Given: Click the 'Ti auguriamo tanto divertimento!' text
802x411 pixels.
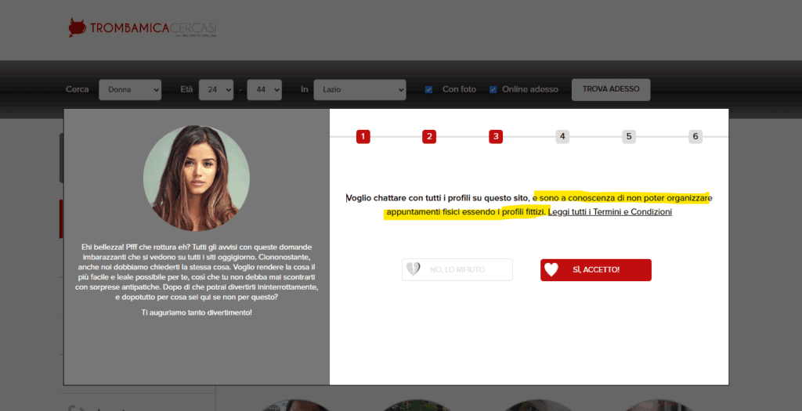Looking at the screenshot, I should [x=197, y=312].
